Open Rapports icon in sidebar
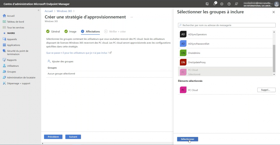Screen dimensions: 280x145 4,60
